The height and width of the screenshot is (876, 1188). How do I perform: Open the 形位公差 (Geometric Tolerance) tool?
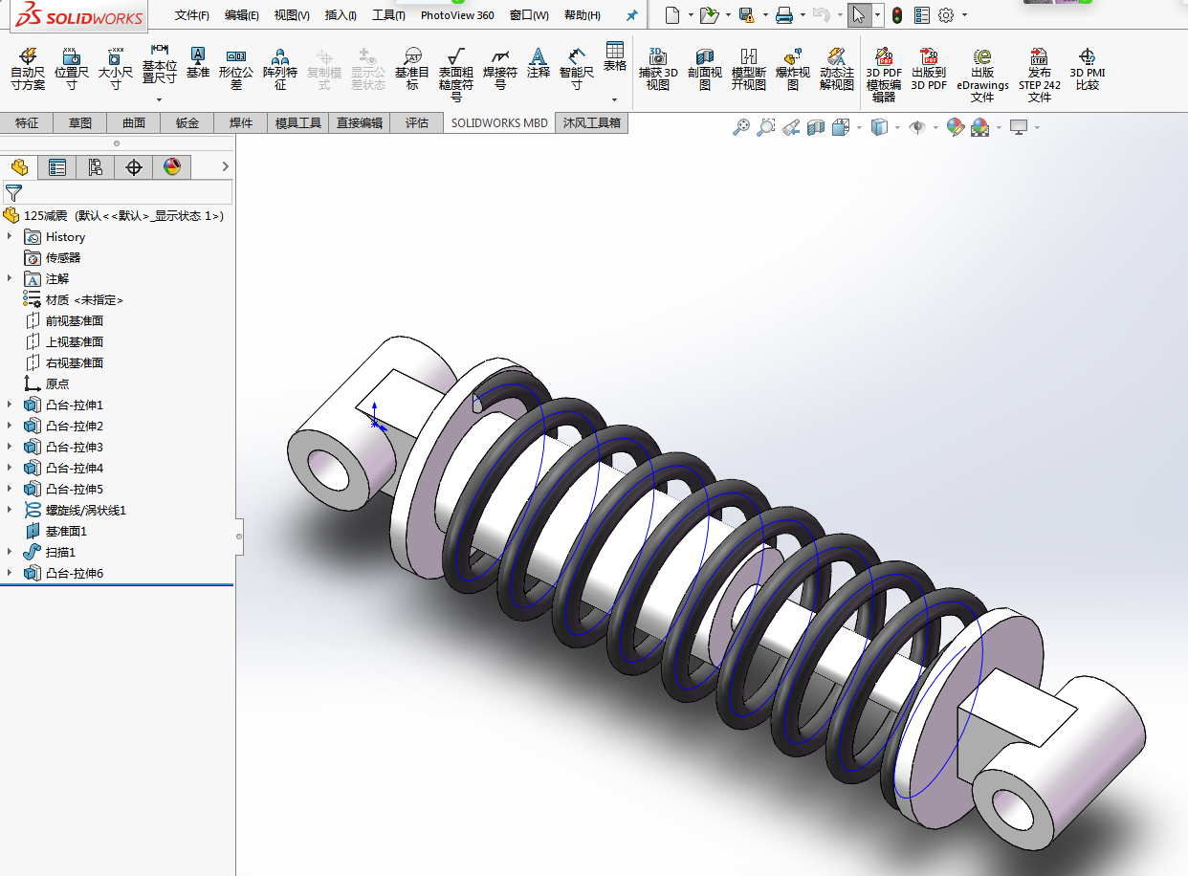236,69
